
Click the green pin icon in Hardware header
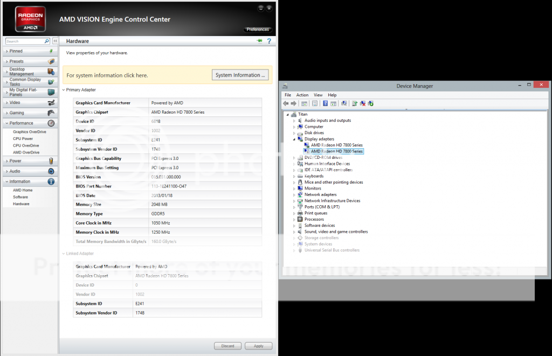coord(260,41)
